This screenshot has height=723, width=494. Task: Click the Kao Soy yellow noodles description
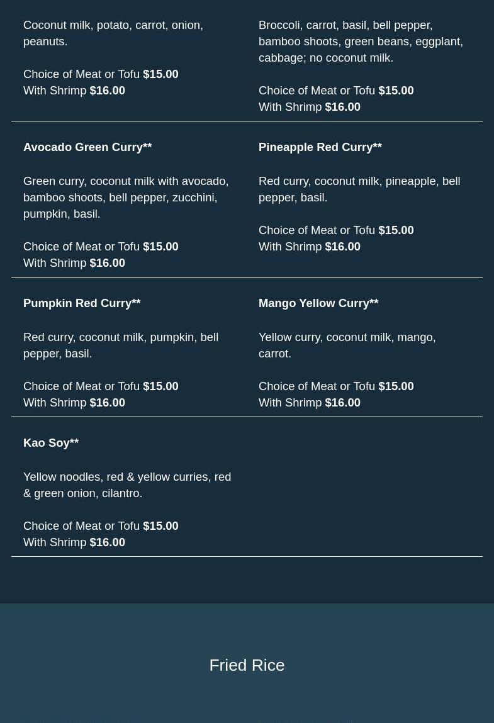(127, 485)
